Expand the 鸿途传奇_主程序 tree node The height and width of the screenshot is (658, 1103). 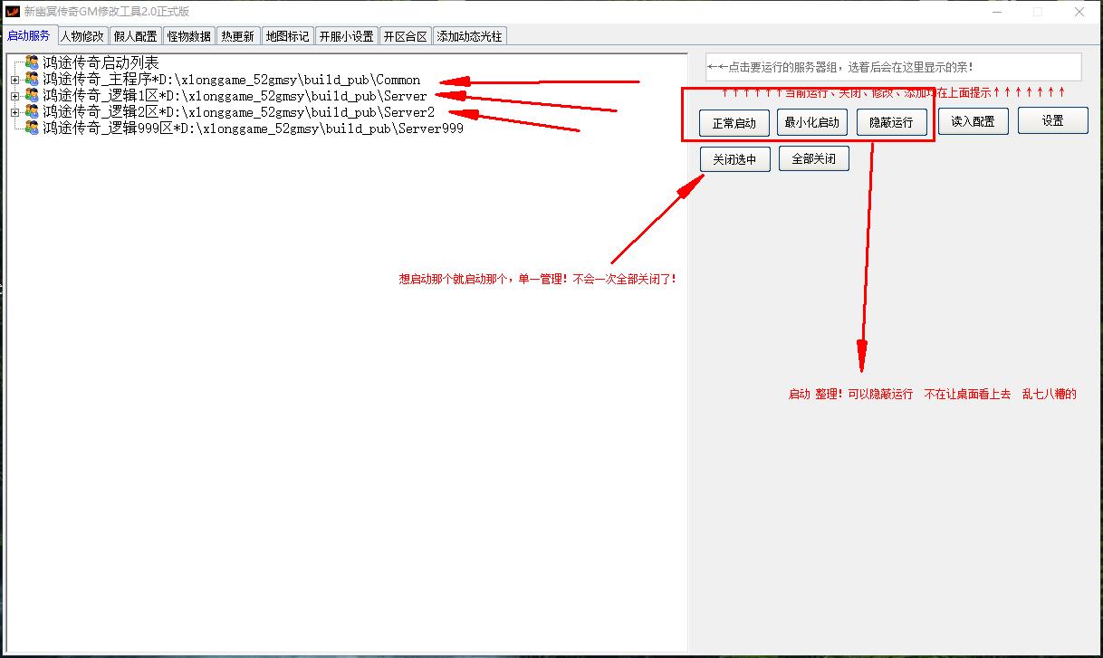(x=14, y=80)
